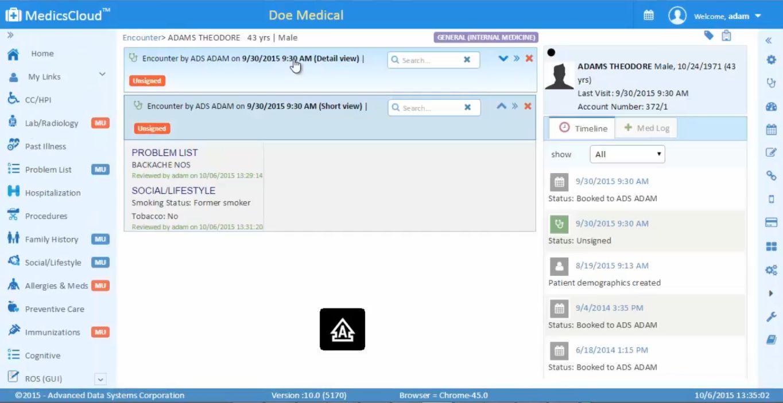Viewport: 783px width, 403px height.
Task: Click Unsigned badge in Short view encounter
Action: tap(152, 128)
